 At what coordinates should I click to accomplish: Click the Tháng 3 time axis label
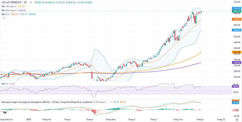click(68, 119)
